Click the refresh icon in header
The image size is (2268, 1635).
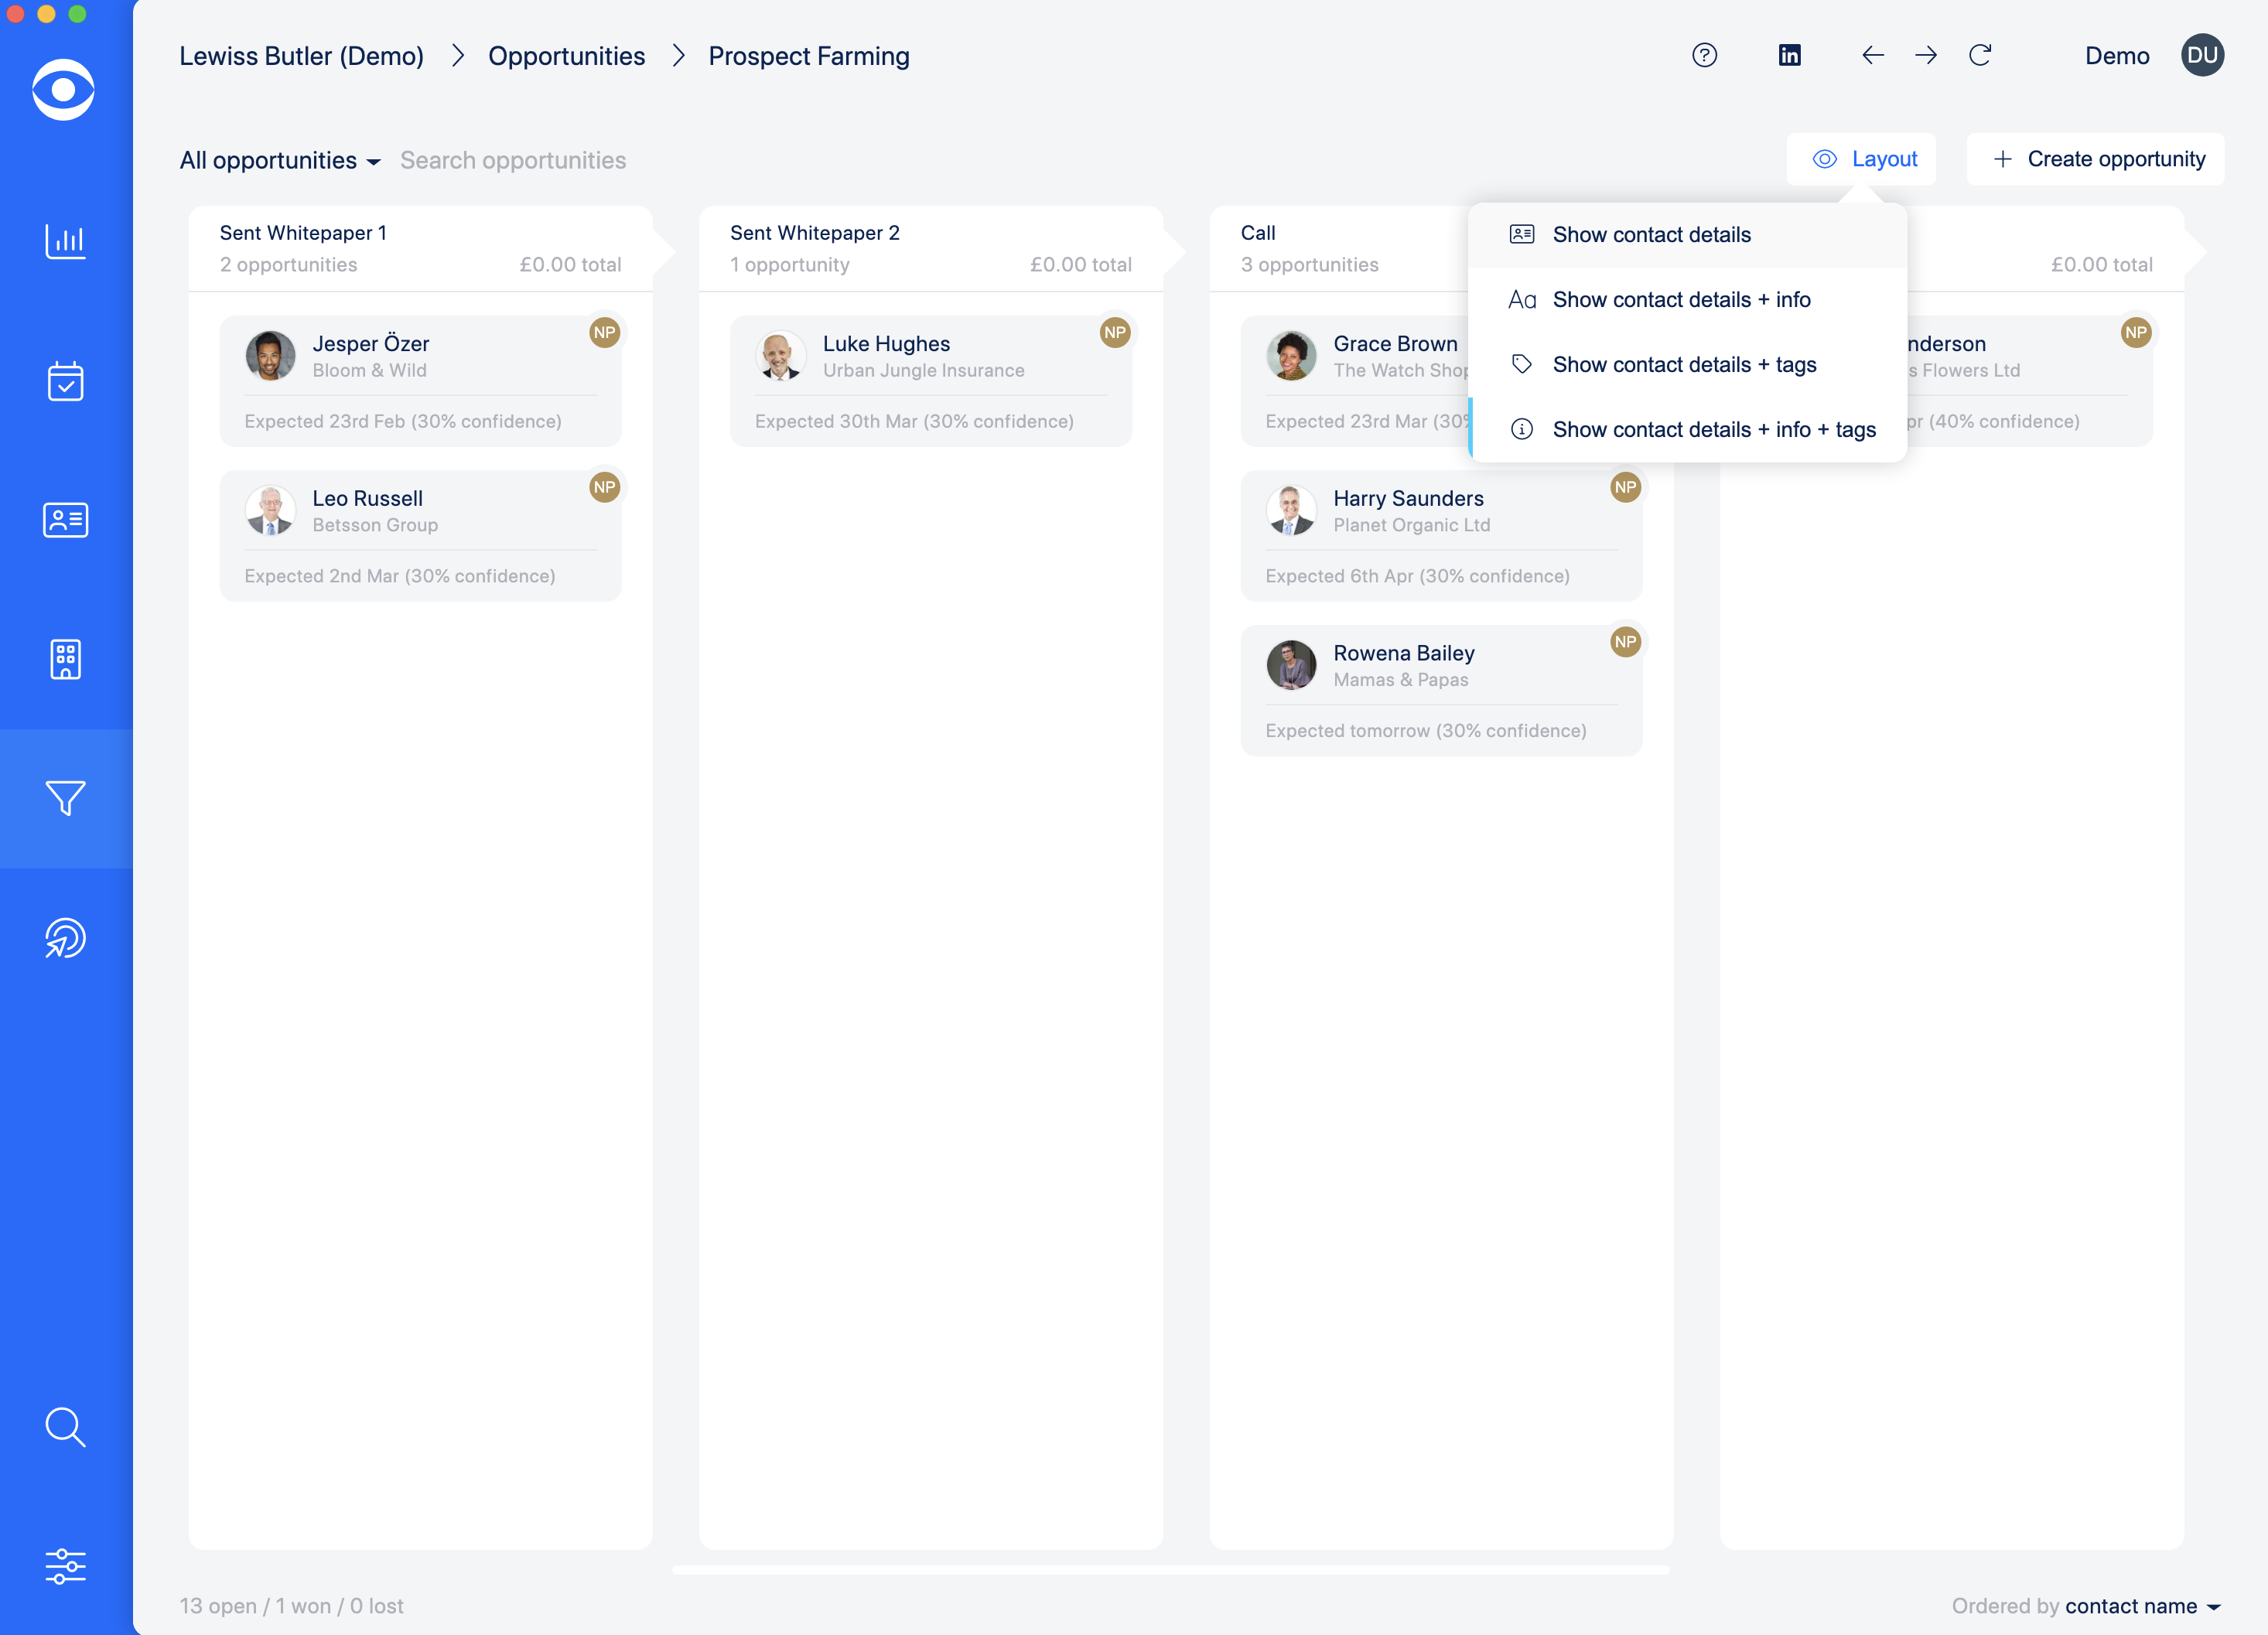[1980, 55]
